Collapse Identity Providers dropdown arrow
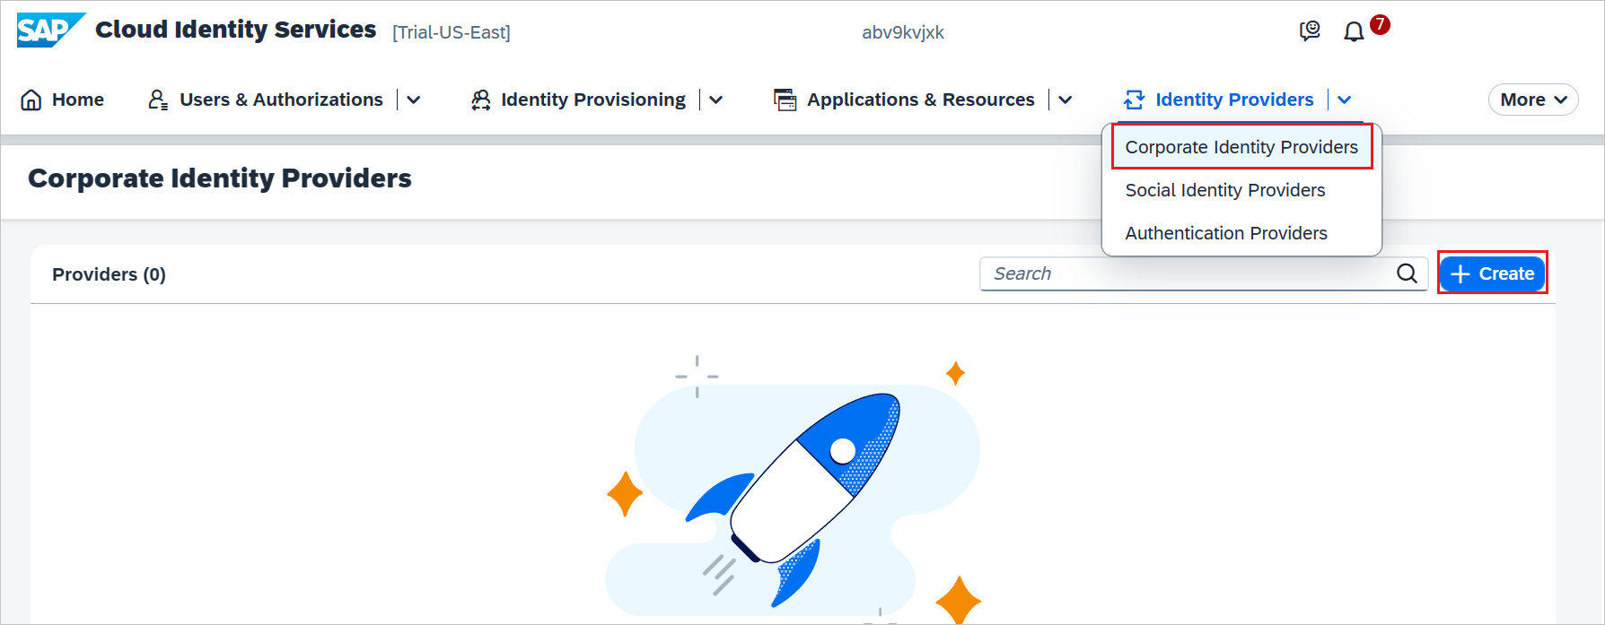This screenshot has height=625, width=1605. pyautogui.click(x=1345, y=100)
